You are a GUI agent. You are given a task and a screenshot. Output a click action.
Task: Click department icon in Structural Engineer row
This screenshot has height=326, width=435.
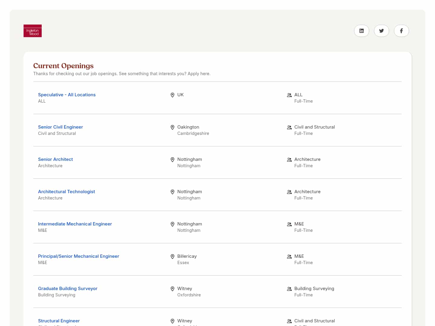coord(289,321)
